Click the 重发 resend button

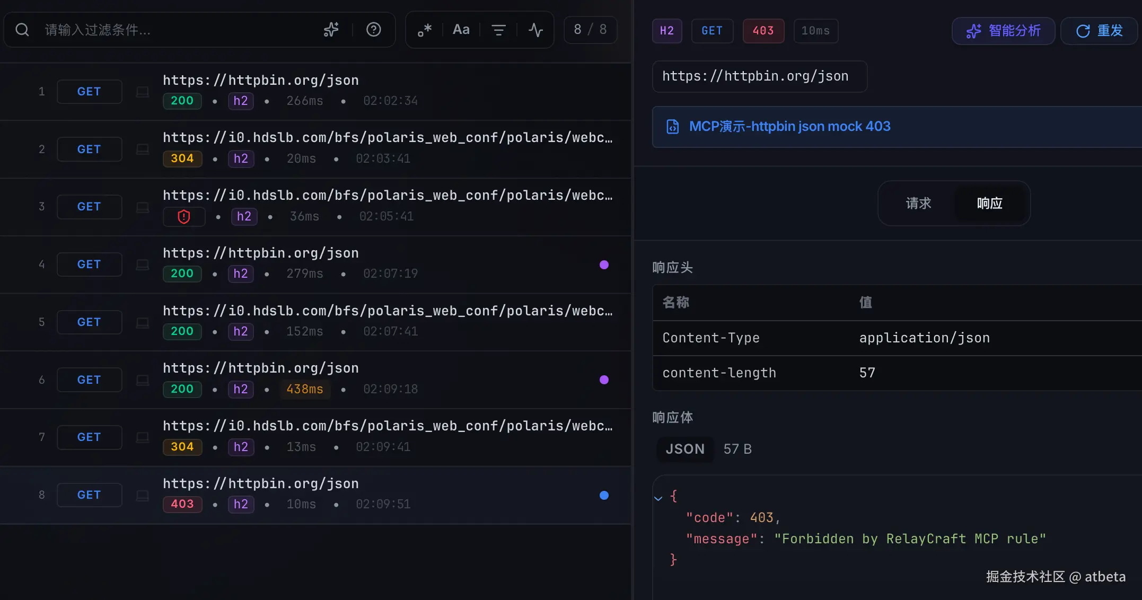tap(1099, 31)
